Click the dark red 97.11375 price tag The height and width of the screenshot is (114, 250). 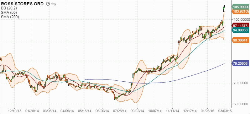click(x=241, y=25)
